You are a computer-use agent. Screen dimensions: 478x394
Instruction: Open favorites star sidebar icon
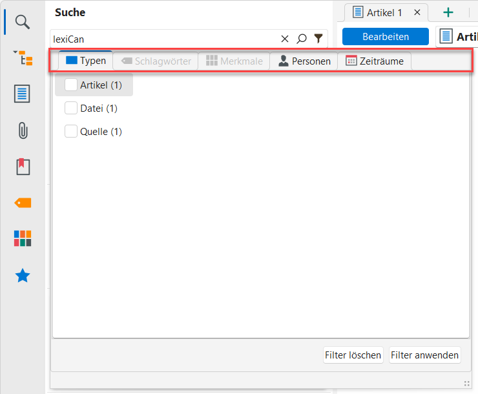click(23, 276)
